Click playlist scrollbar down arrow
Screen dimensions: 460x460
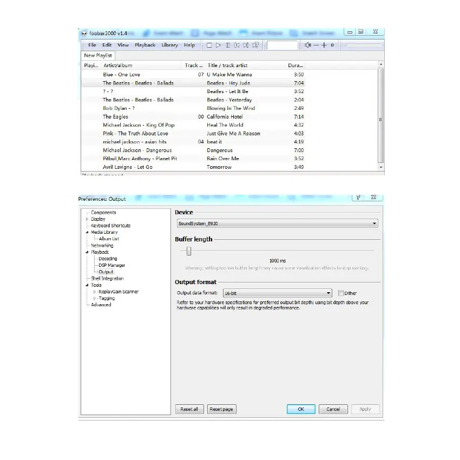click(381, 167)
